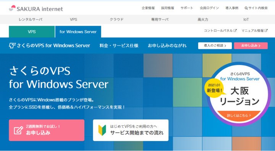275x151 pixels.
Task: Switch to the green VPS tab
Action: coord(32,32)
